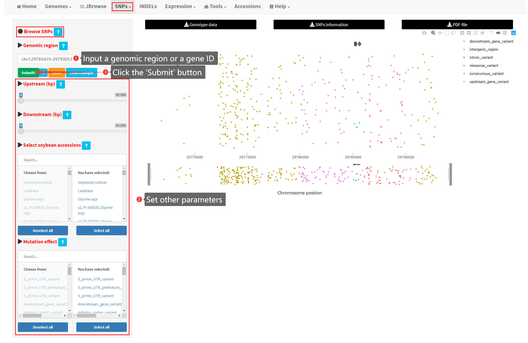Click the Genotype data download button
The width and height of the screenshot is (528, 343).
201,24
